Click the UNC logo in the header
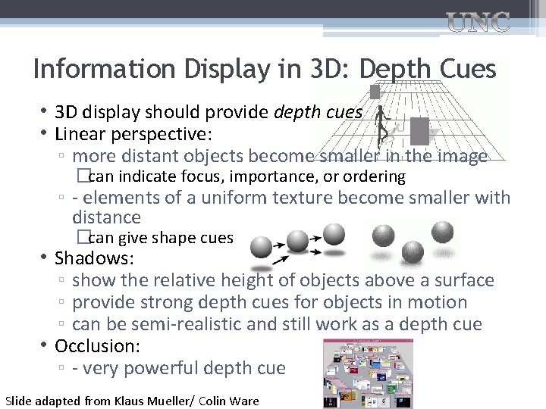 (x=478, y=22)
